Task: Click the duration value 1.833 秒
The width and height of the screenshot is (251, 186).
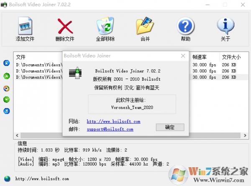Action: (50, 150)
